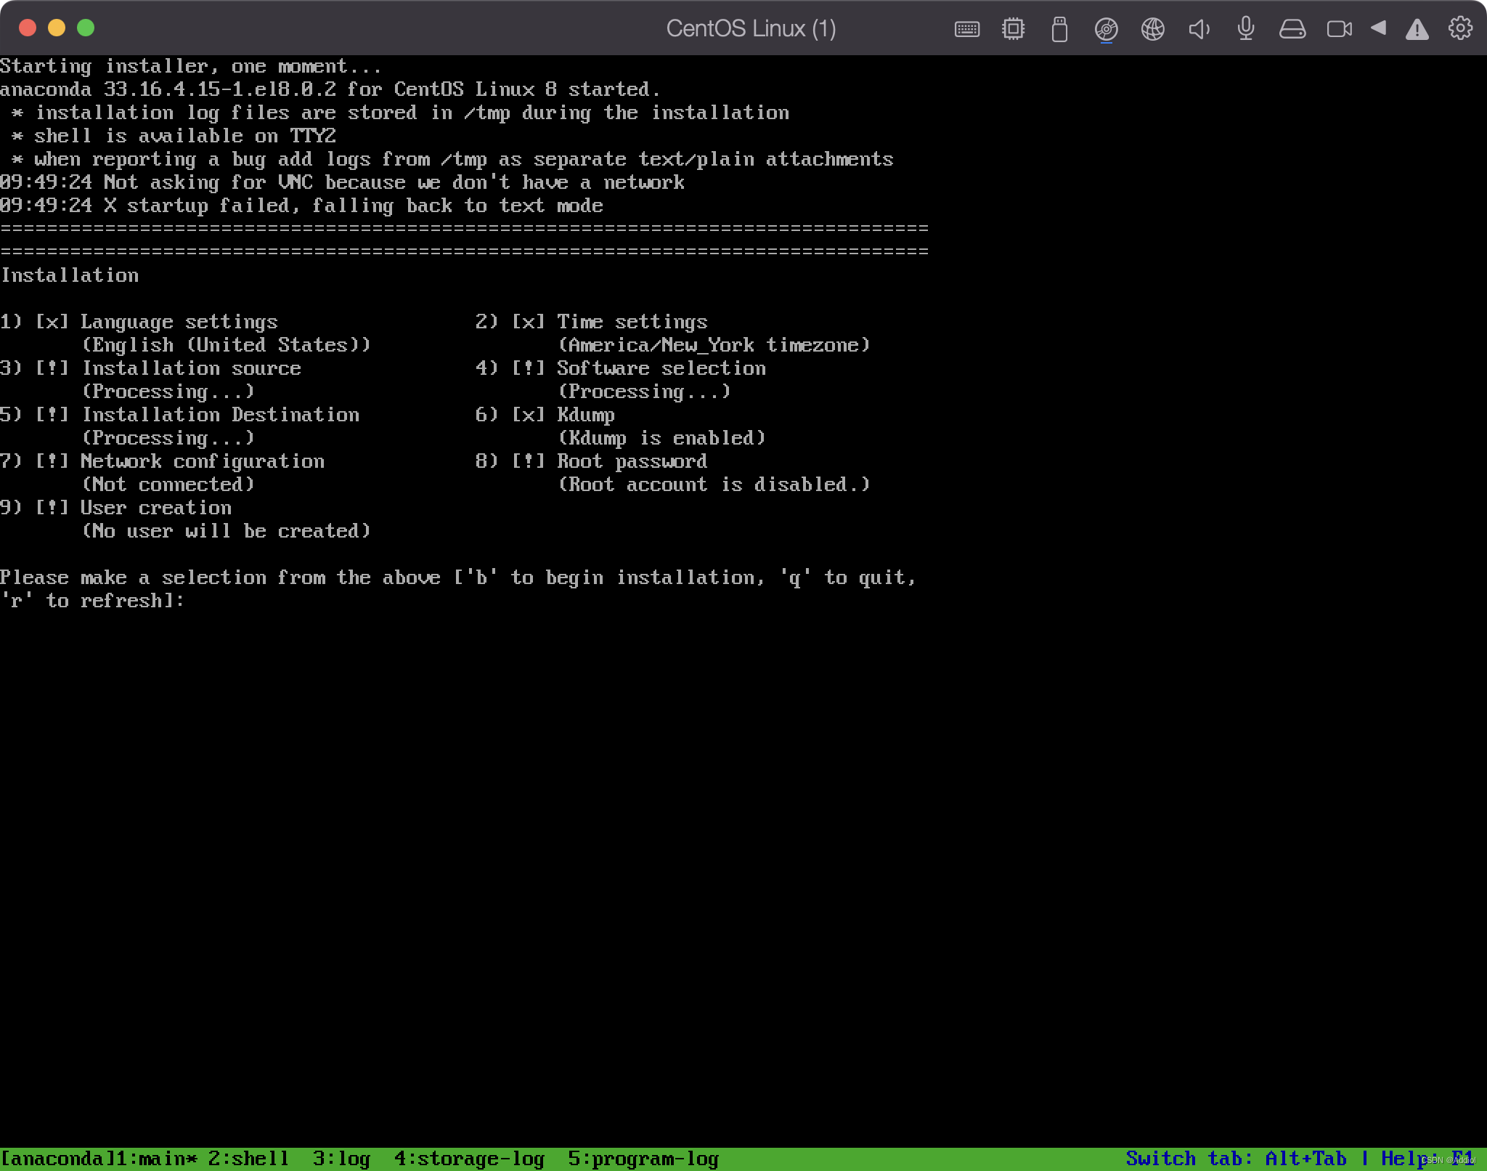The image size is (1487, 1171).
Task: Switch to the 3:log tab
Action: coord(341,1159)
